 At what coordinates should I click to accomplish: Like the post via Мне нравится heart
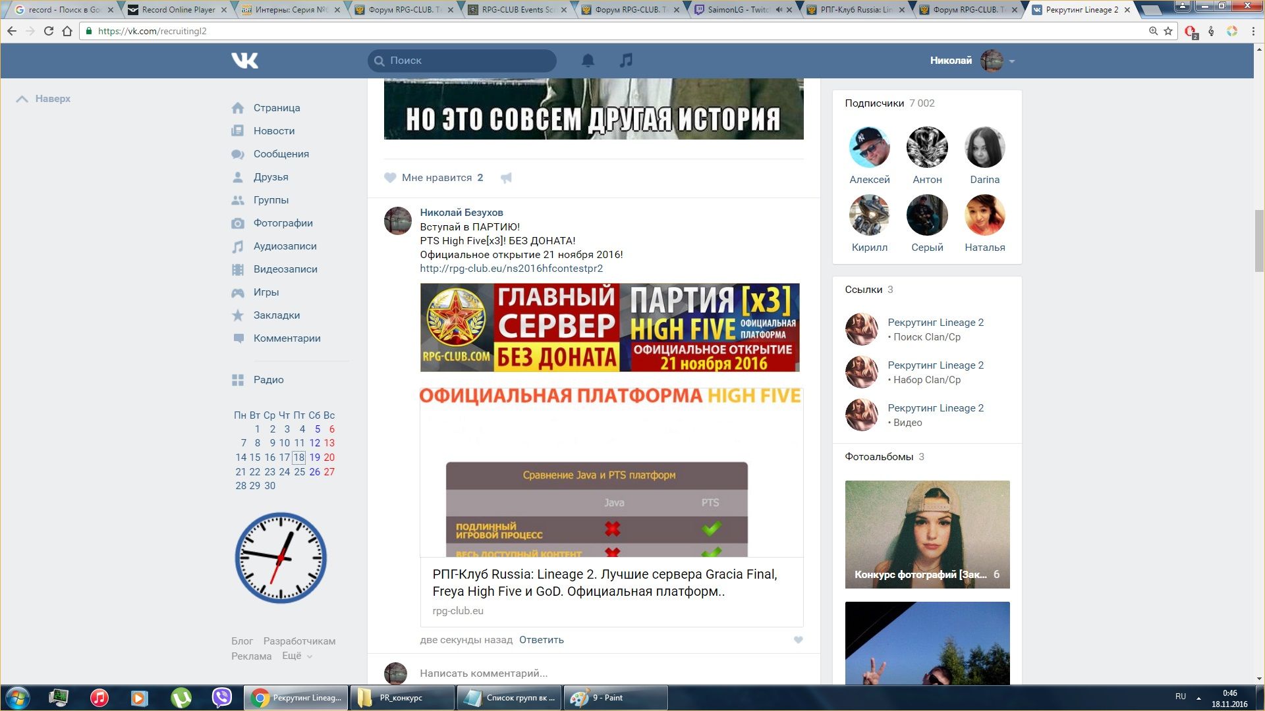(x=390, y=178)
